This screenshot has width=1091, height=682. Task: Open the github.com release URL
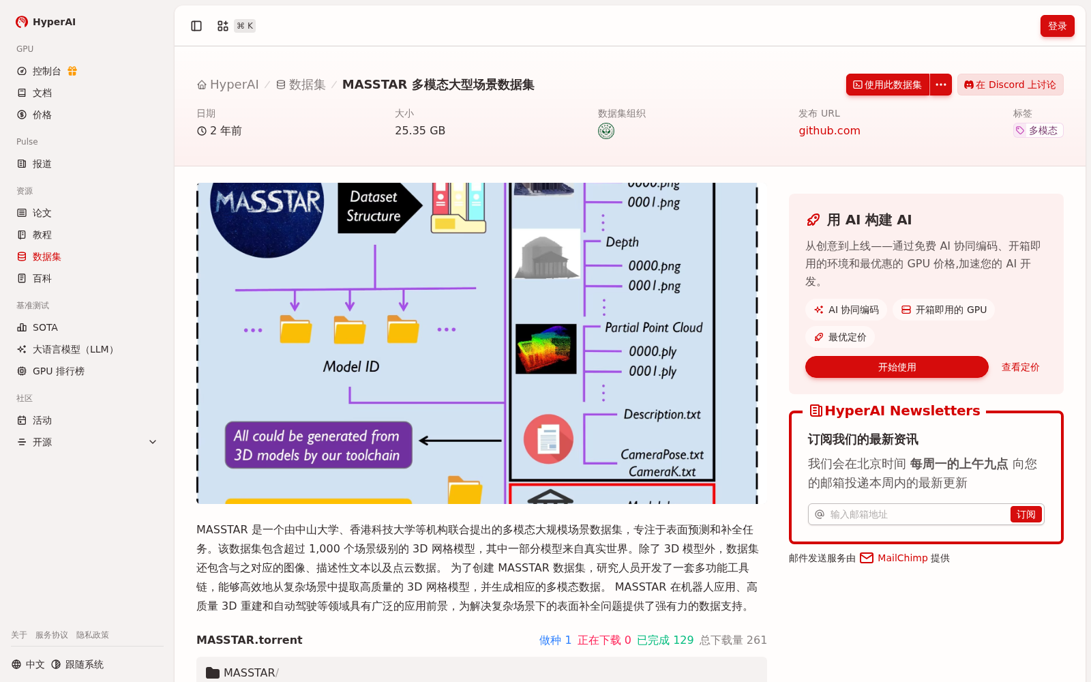point(829,130)
